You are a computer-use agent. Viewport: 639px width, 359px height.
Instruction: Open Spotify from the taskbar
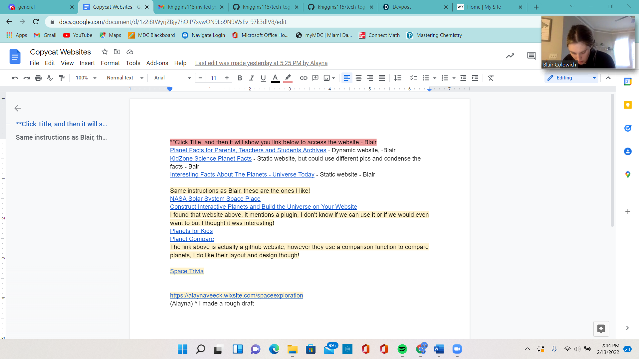point(402,349)
